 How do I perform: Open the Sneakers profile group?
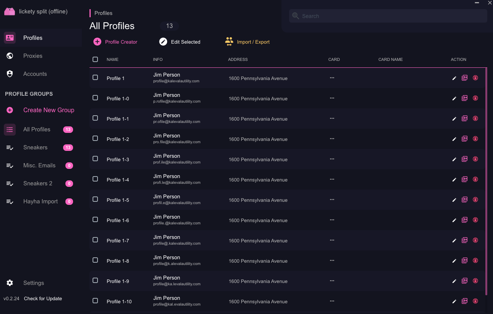(35, 147)
